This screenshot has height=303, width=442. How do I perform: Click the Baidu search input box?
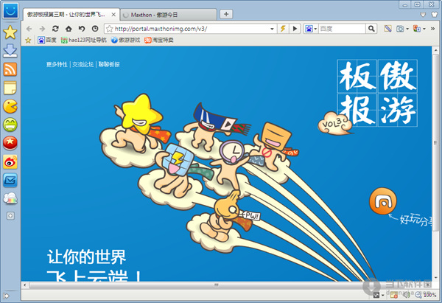point(342,29)
